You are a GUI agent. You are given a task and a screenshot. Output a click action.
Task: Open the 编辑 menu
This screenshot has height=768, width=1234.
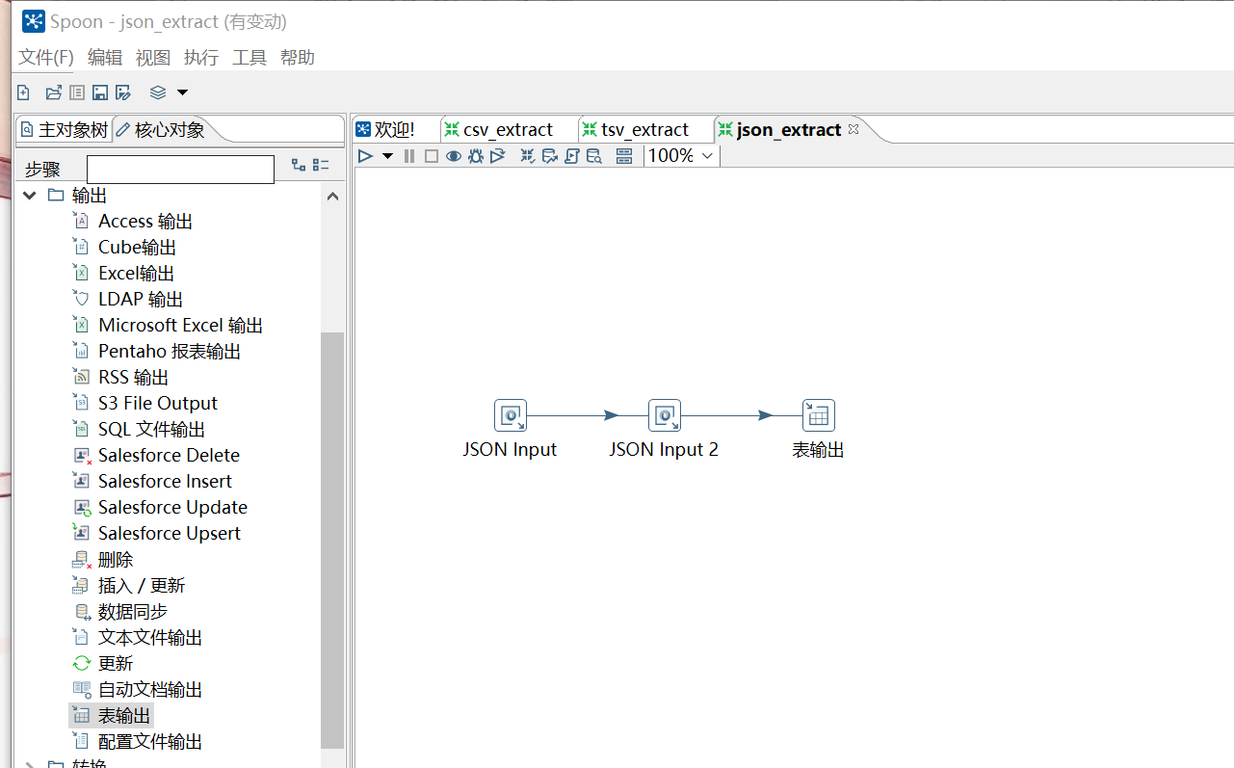click(x=105, y=57)
